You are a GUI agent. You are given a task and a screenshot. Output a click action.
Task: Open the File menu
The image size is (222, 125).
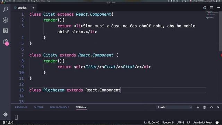[x=10, y=1]
